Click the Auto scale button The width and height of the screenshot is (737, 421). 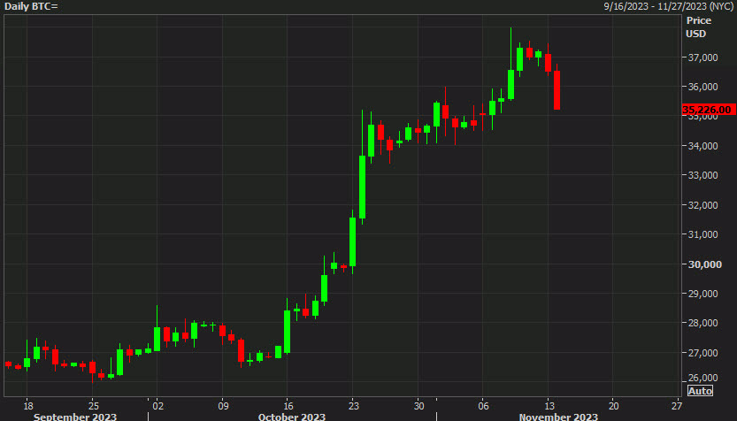pos(700,390)
